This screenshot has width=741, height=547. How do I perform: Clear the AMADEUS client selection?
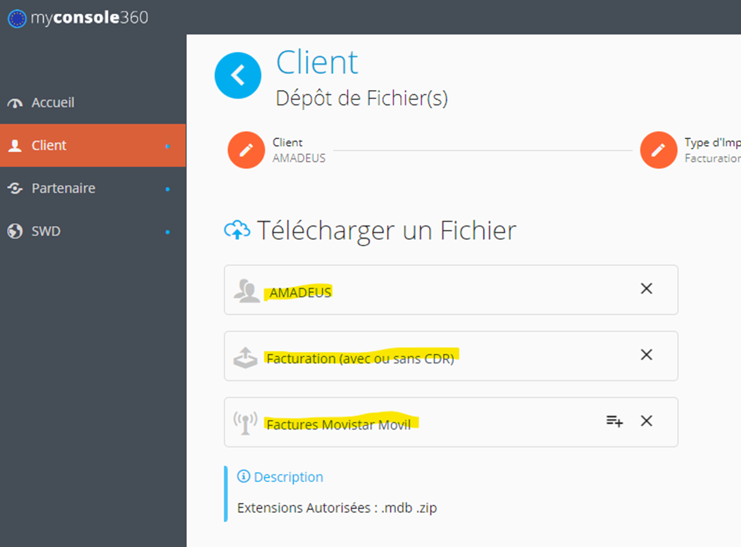click(x=646, y=289)
